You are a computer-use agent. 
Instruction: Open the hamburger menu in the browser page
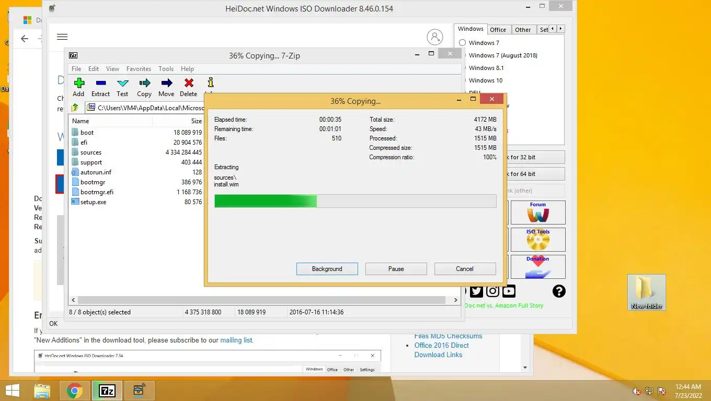click(62, 37)
